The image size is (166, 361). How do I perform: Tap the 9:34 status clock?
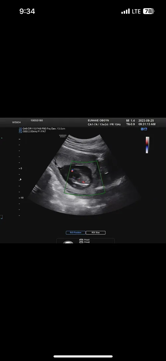(27, 11)
